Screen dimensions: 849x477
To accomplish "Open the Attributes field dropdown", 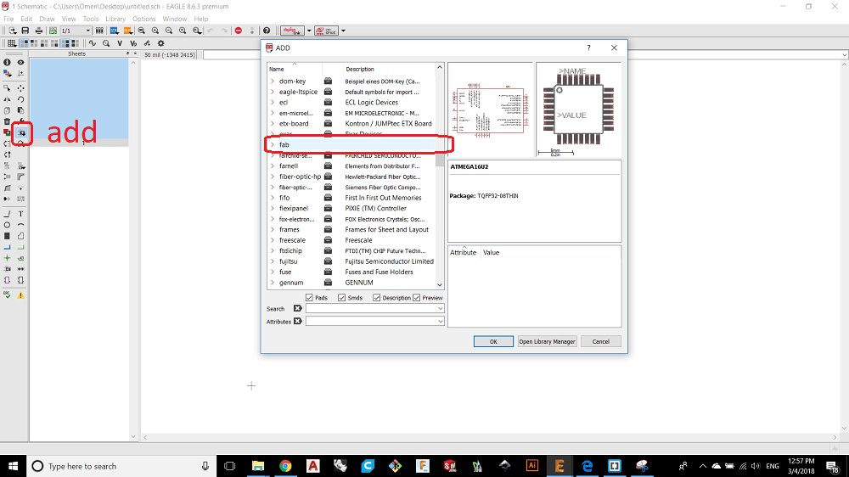I will click(x=440, y=321).
